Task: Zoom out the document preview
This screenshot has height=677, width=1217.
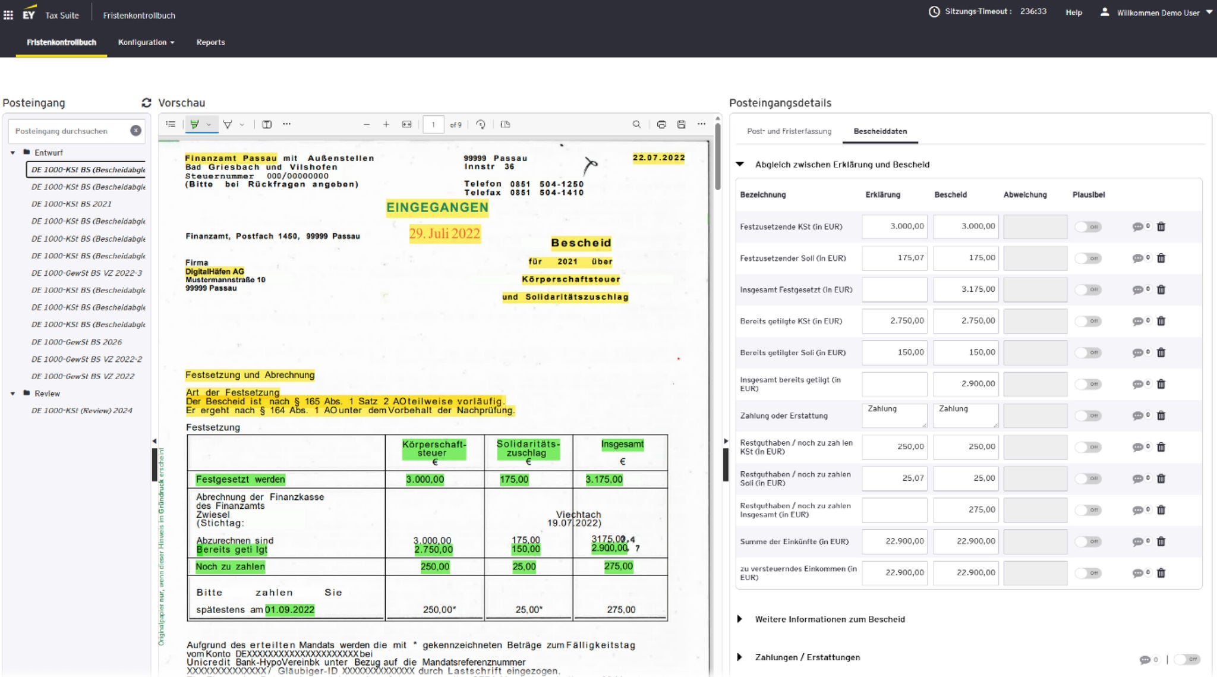Action: click(x=367, y=124)
